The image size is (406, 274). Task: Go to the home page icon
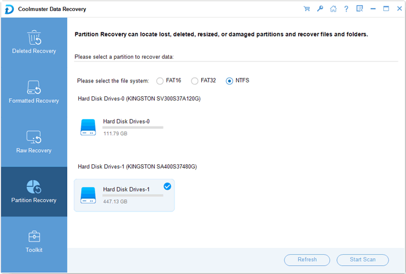333,9
